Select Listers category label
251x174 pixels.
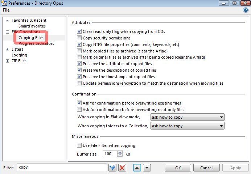[17, 49]
